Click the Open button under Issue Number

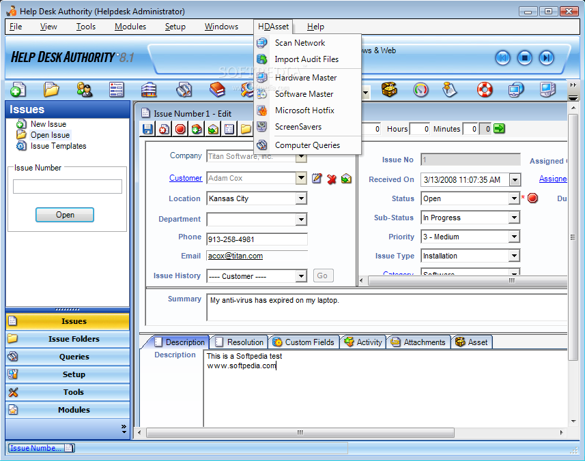pos(65,215)
